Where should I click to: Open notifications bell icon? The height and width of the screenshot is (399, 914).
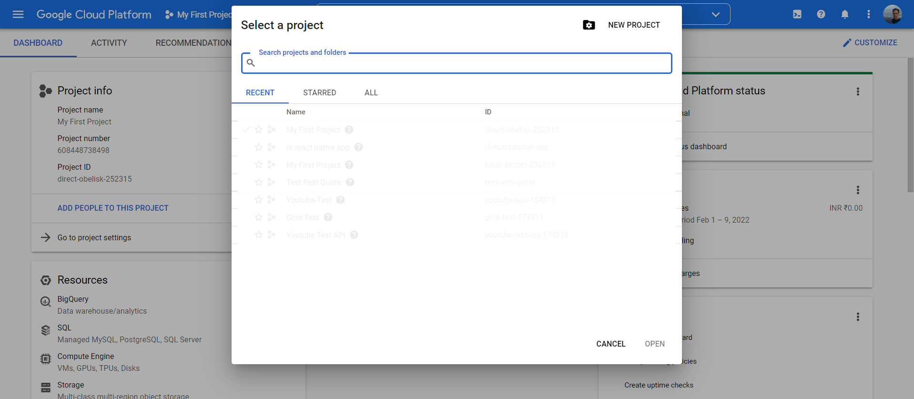coord(845,14)
